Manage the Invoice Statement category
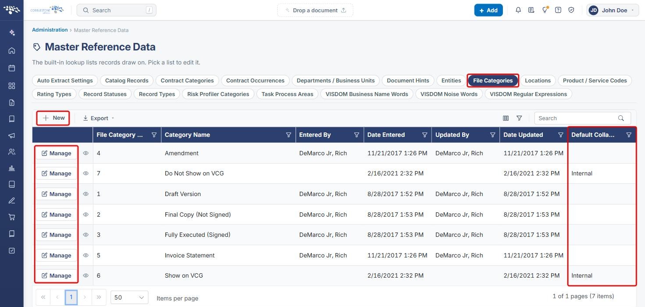The width and height of the screenshot is (645, 307). coord(56,255)
